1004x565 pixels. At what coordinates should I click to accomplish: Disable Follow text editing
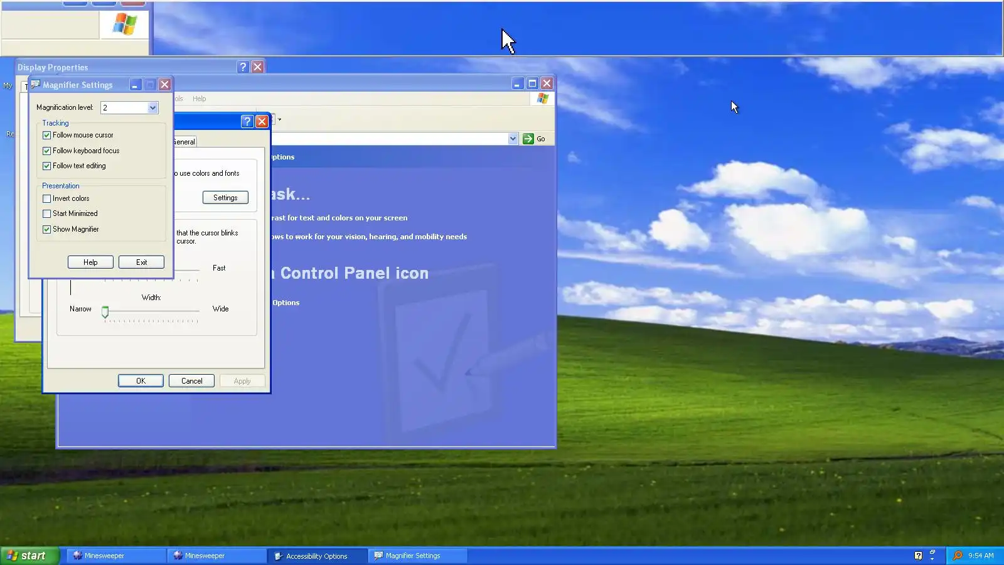click(x=46, y=166)
